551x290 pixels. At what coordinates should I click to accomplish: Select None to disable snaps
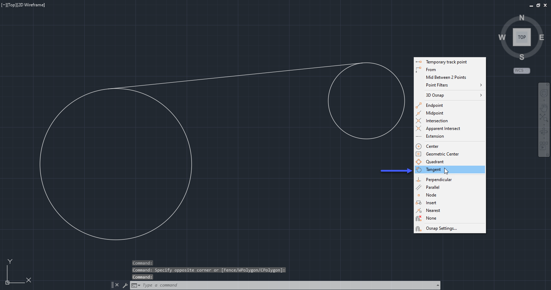450,218
